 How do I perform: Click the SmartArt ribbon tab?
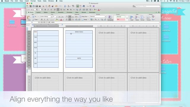61,12
